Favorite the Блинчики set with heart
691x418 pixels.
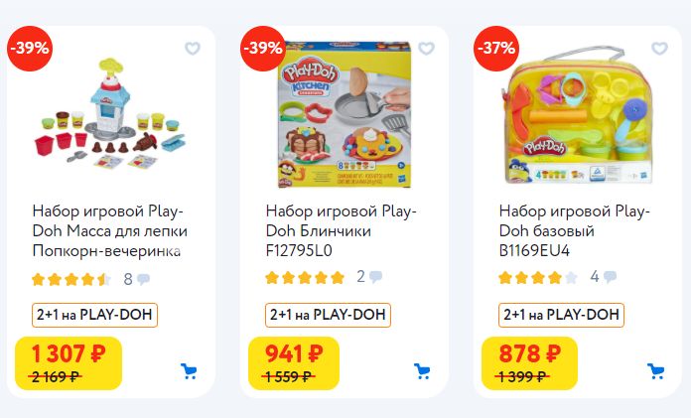click(x=426, y=49)
